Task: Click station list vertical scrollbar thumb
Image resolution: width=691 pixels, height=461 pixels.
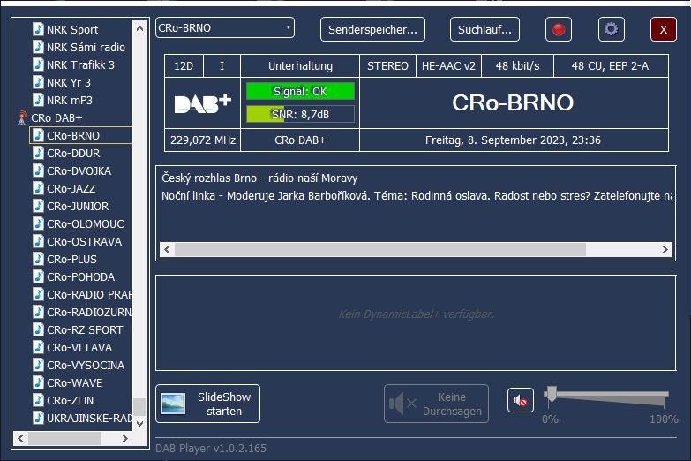Action: point(139,407)
